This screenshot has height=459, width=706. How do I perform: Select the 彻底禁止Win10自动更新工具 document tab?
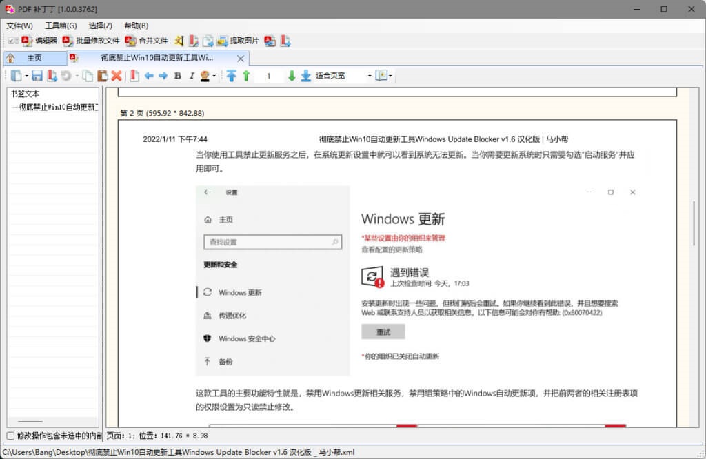click(x=157, y=58)
